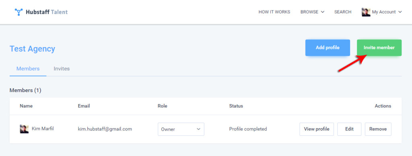Click Kim Marfil's profile thumbnail

click(x=24, y=129)
